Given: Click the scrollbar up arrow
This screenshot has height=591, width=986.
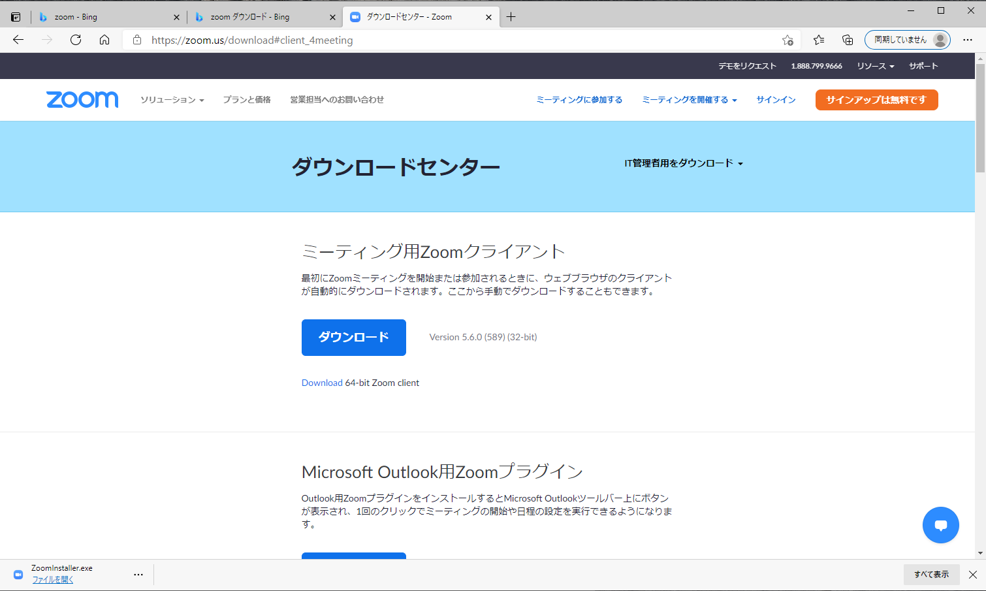Looking at the screenshot, I should click(980, 58).
